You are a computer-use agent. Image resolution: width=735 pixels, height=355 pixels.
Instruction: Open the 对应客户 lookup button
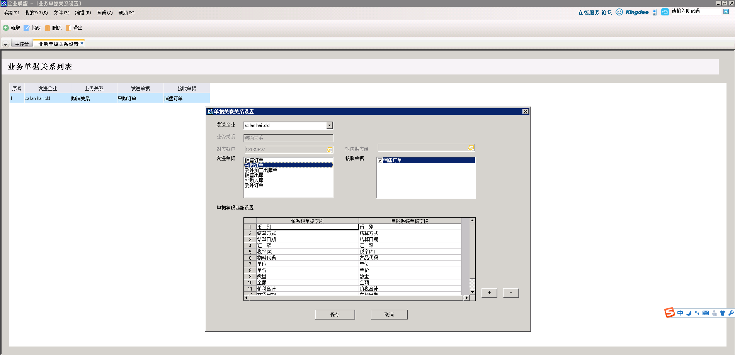[329, 149]
